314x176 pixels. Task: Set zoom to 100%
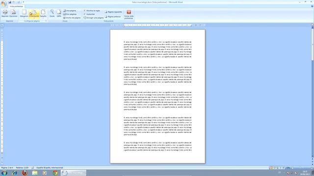pos(59,13)
